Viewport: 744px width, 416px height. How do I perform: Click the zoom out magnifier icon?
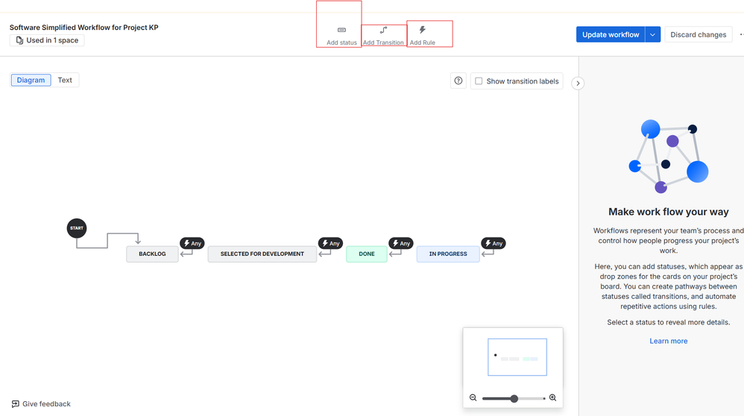473,398
